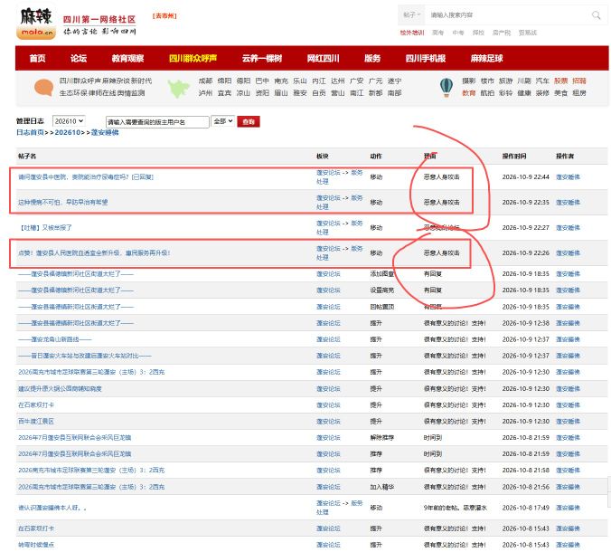
Task: Open the post starting with 点赞！
Action: pos(94,252)
